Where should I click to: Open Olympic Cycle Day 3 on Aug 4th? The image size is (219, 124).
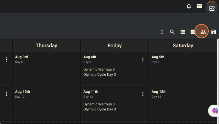pos(99,74)
